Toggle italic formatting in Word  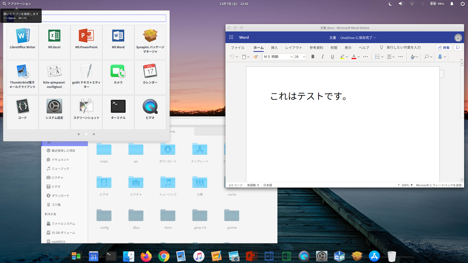tap(323, 57)
